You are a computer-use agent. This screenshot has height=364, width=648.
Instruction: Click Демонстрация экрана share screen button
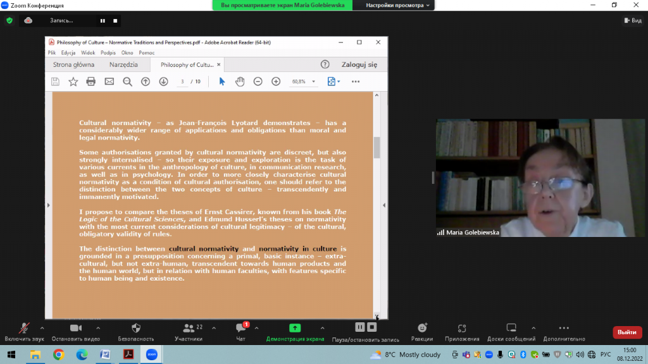[295, 332]
